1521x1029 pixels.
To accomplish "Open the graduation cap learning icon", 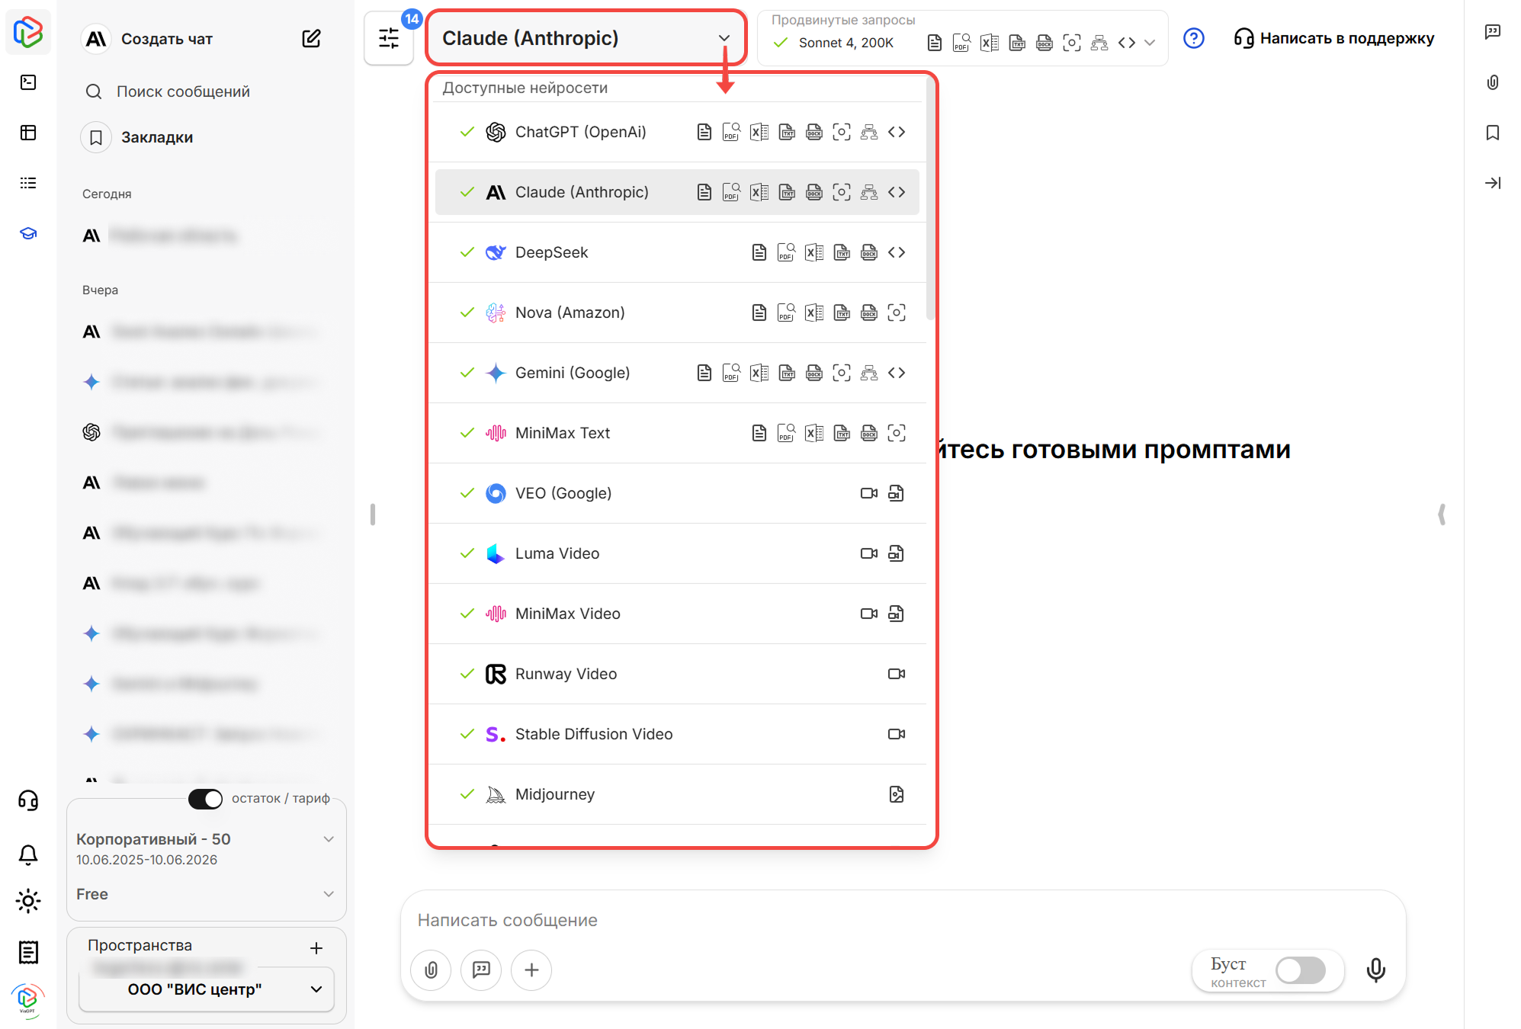I will click(x=28, y=233).
